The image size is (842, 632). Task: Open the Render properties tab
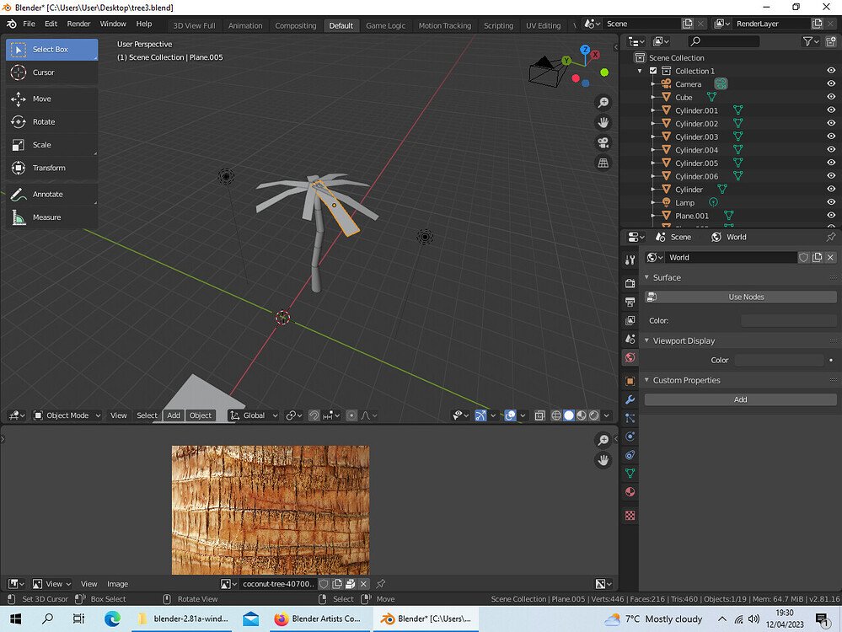(x=630, y=283)
